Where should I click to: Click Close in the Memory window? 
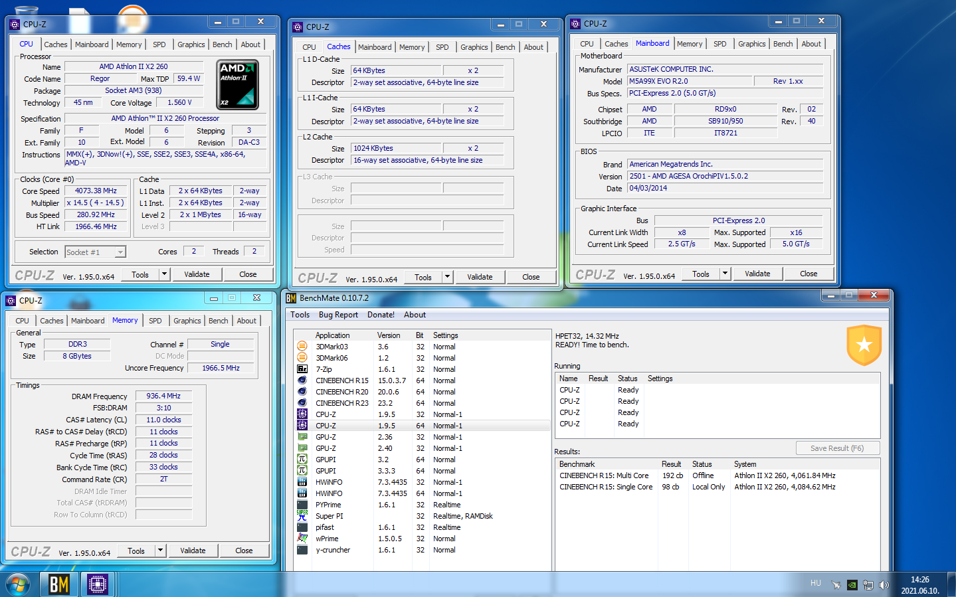pyautogui.click(x=244, y=551)
